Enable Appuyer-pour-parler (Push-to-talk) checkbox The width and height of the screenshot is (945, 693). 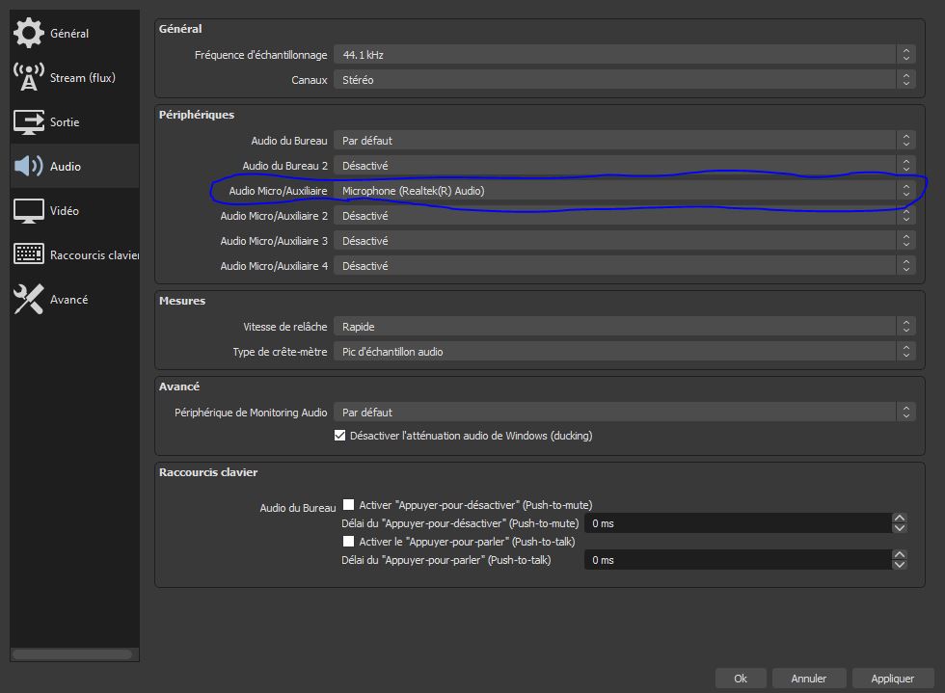[x=348, y=541]
